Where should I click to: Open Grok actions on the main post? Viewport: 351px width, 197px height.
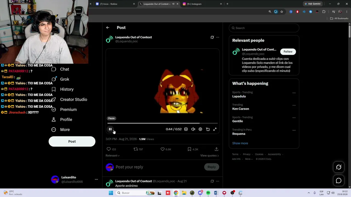212,37
